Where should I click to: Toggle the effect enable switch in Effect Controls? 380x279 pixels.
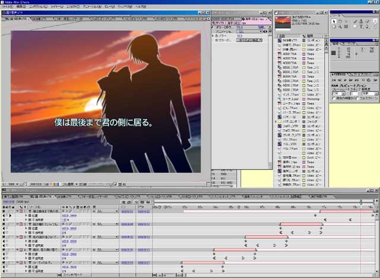[x=213, y=27]
